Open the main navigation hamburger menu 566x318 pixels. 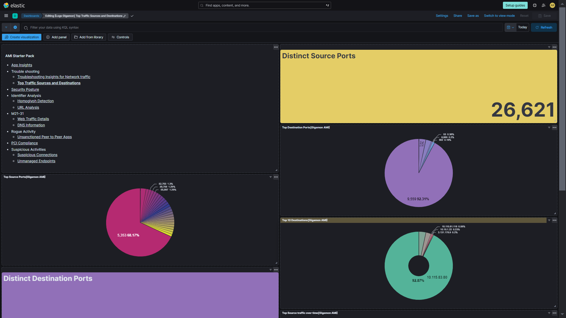[6, 16]
